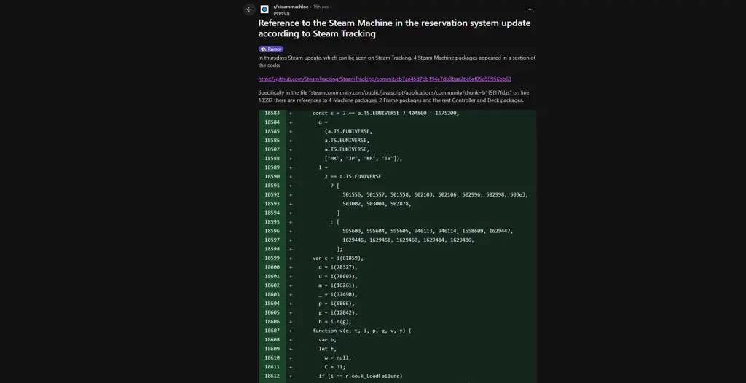This screenshot has width=746, height=383.
Task: Click the 'h = i.n(g);' code line
Action: point(335,321)
